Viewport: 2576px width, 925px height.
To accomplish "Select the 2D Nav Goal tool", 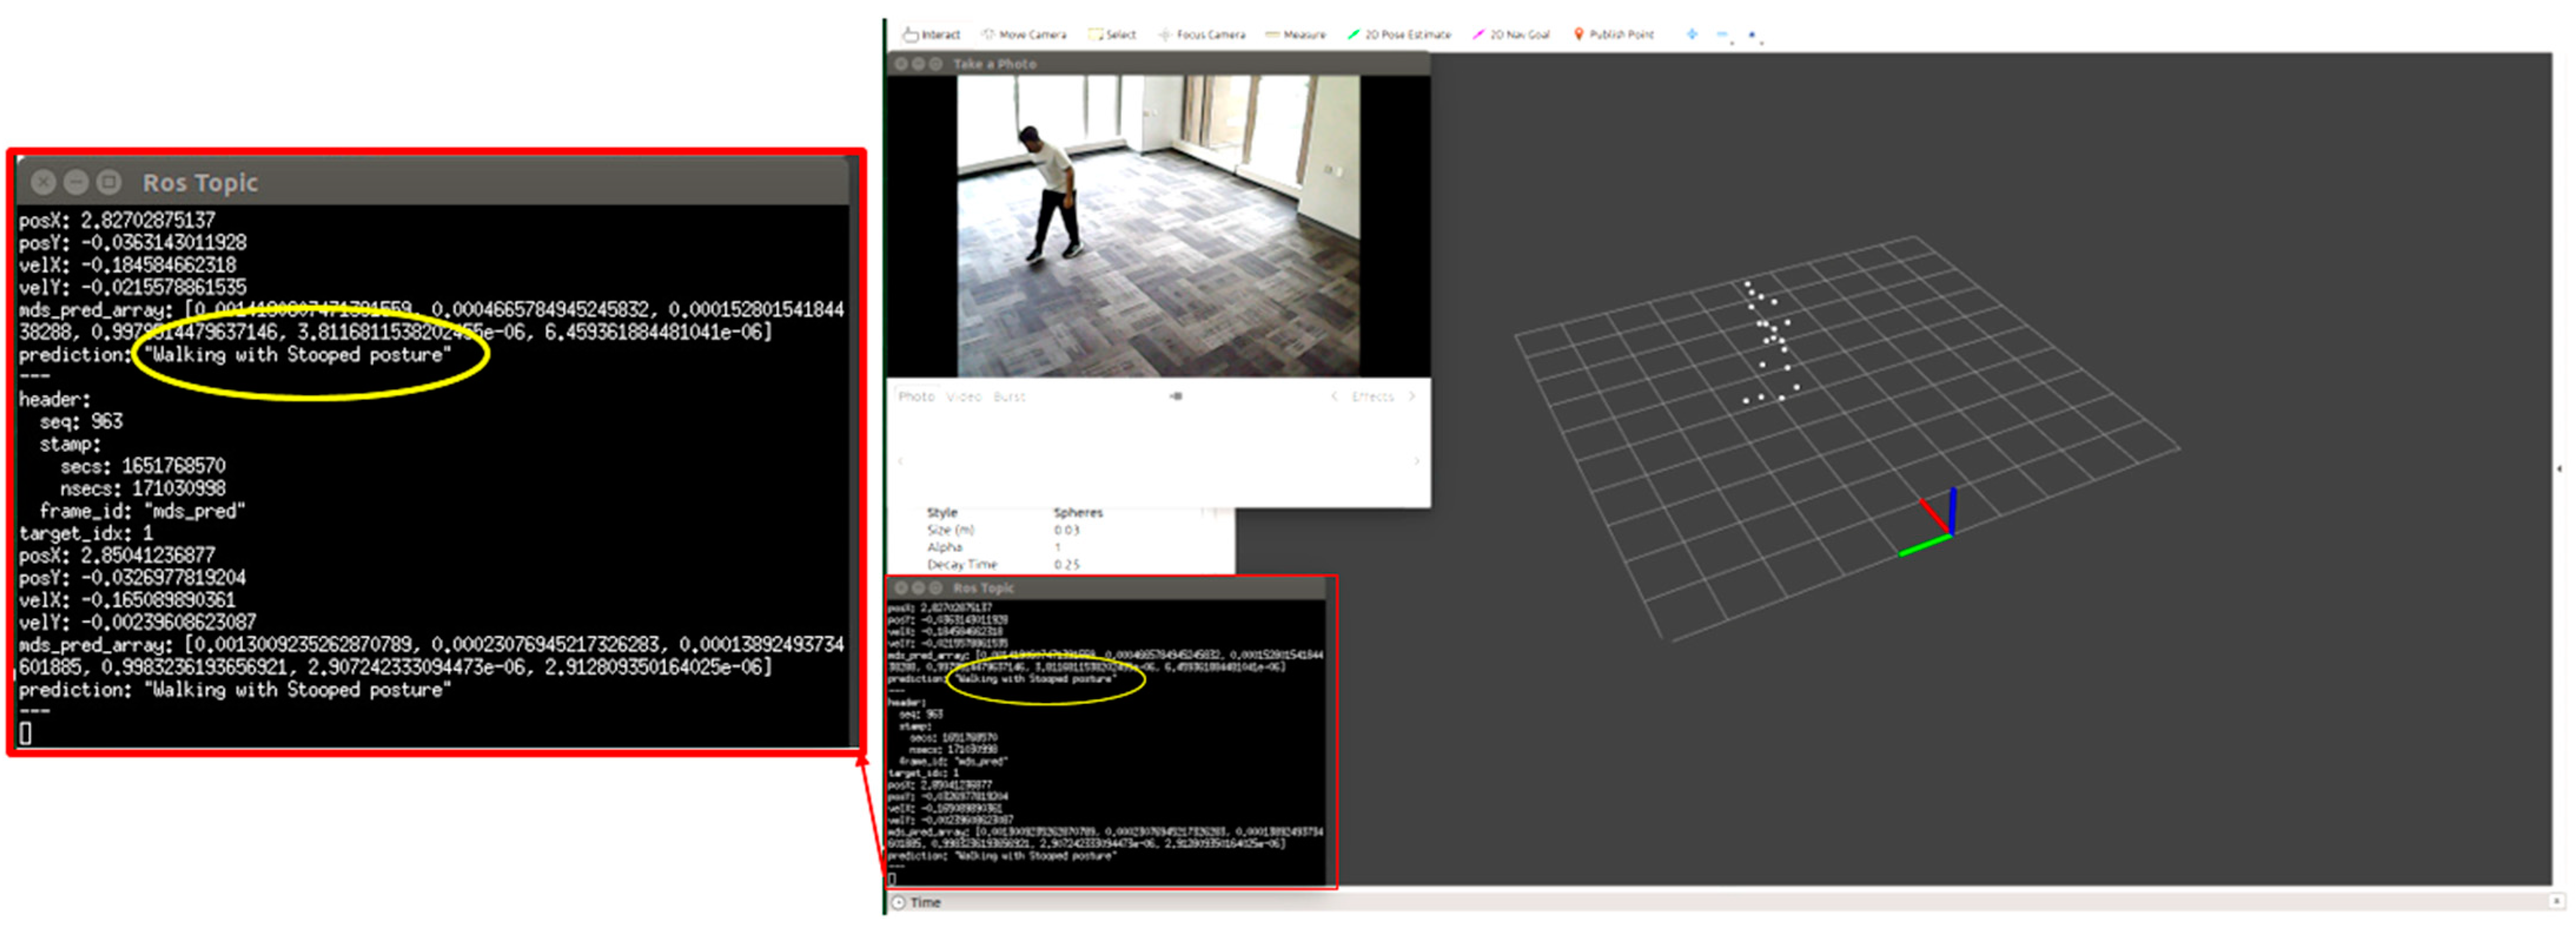I will [x=1511, y=34].
